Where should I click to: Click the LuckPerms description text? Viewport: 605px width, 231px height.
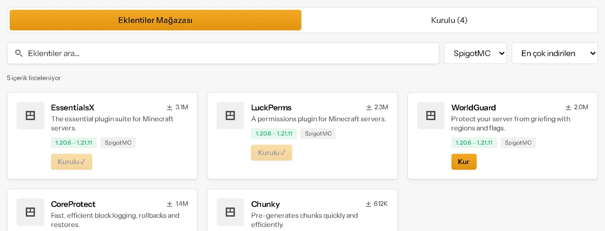(x=318, y=119)
